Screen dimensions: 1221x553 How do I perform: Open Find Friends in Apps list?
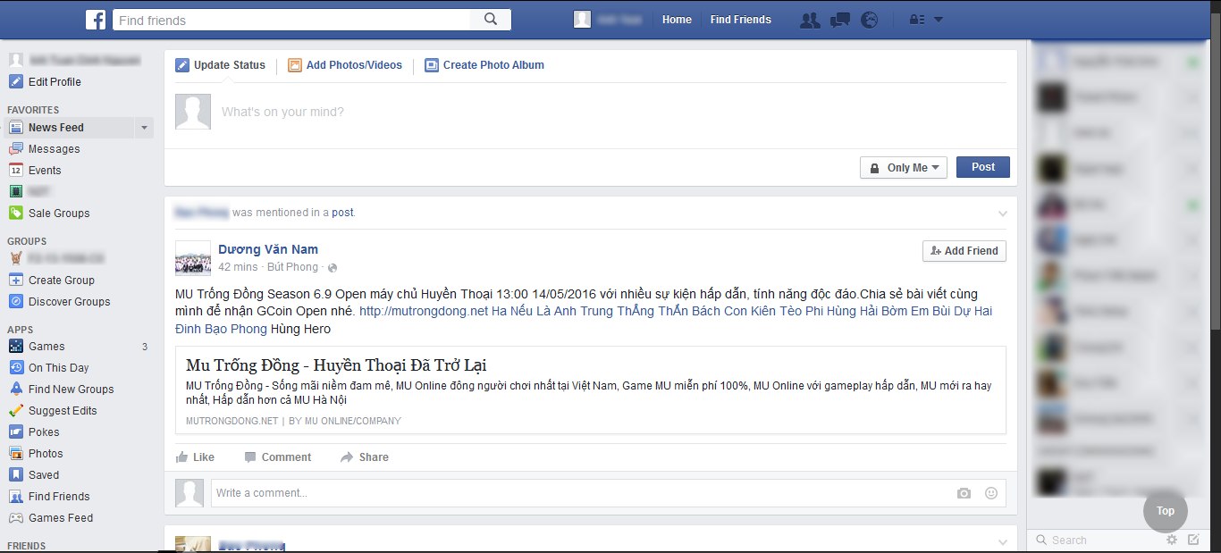pos(59,497)
